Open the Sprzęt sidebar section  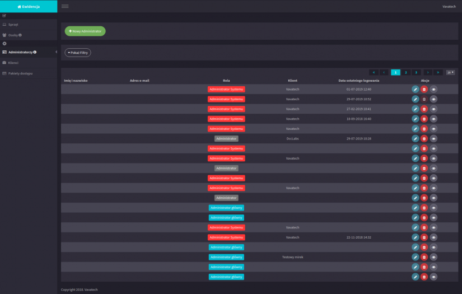29,25
